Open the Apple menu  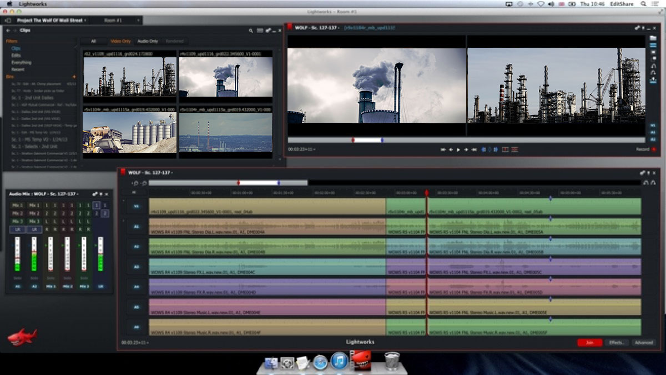(10, 3)
